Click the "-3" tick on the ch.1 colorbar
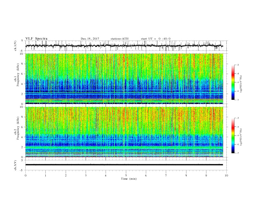The width and height of the screenshot is (255, 197). pos(237,65)
